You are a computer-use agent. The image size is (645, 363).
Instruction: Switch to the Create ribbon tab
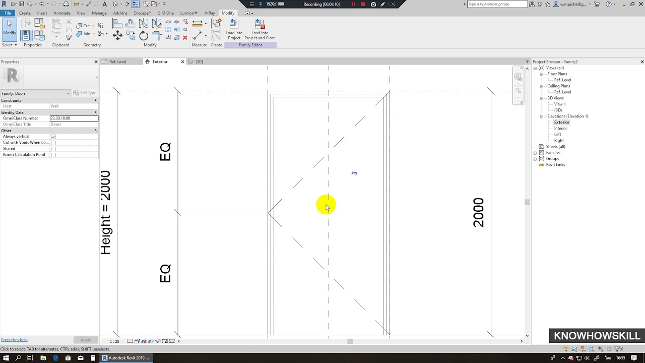25,13
